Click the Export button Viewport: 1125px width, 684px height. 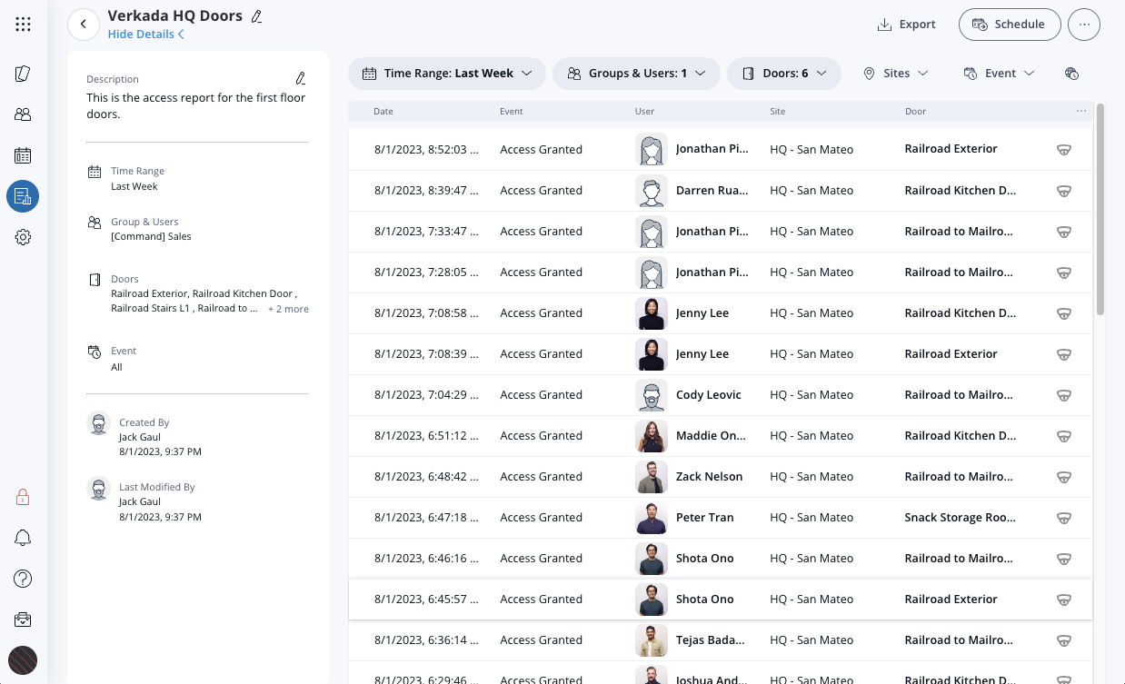click(906, 25)
